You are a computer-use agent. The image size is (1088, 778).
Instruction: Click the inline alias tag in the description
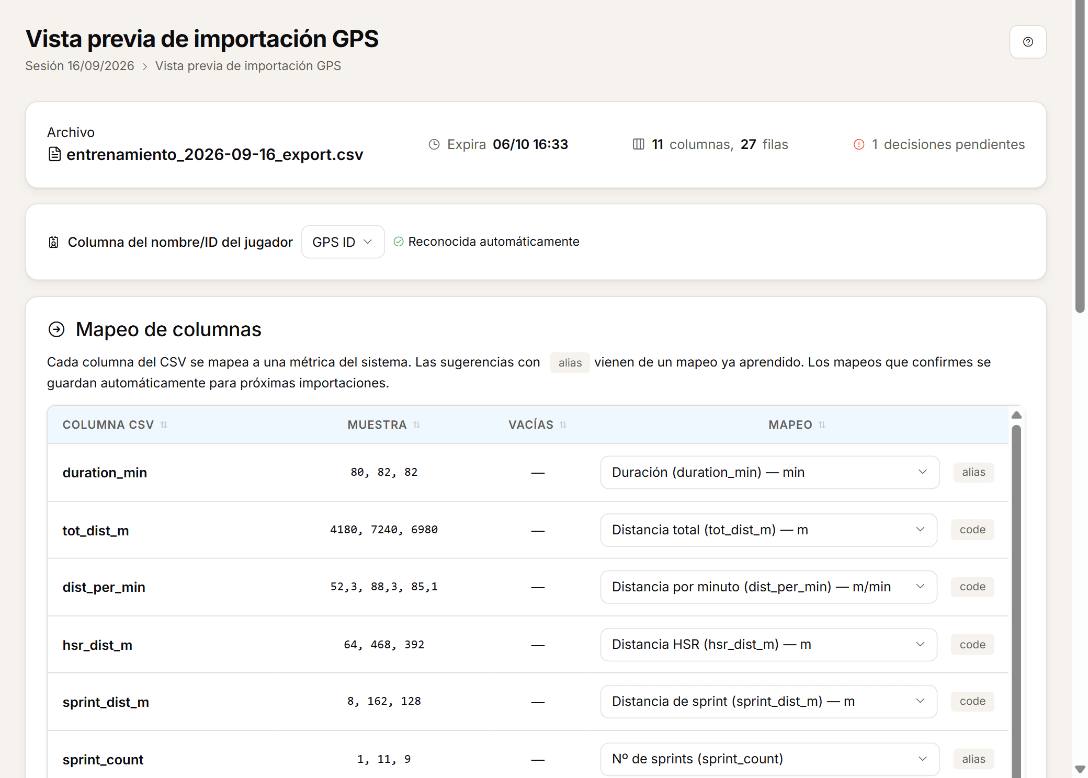(x=570, y=363)
